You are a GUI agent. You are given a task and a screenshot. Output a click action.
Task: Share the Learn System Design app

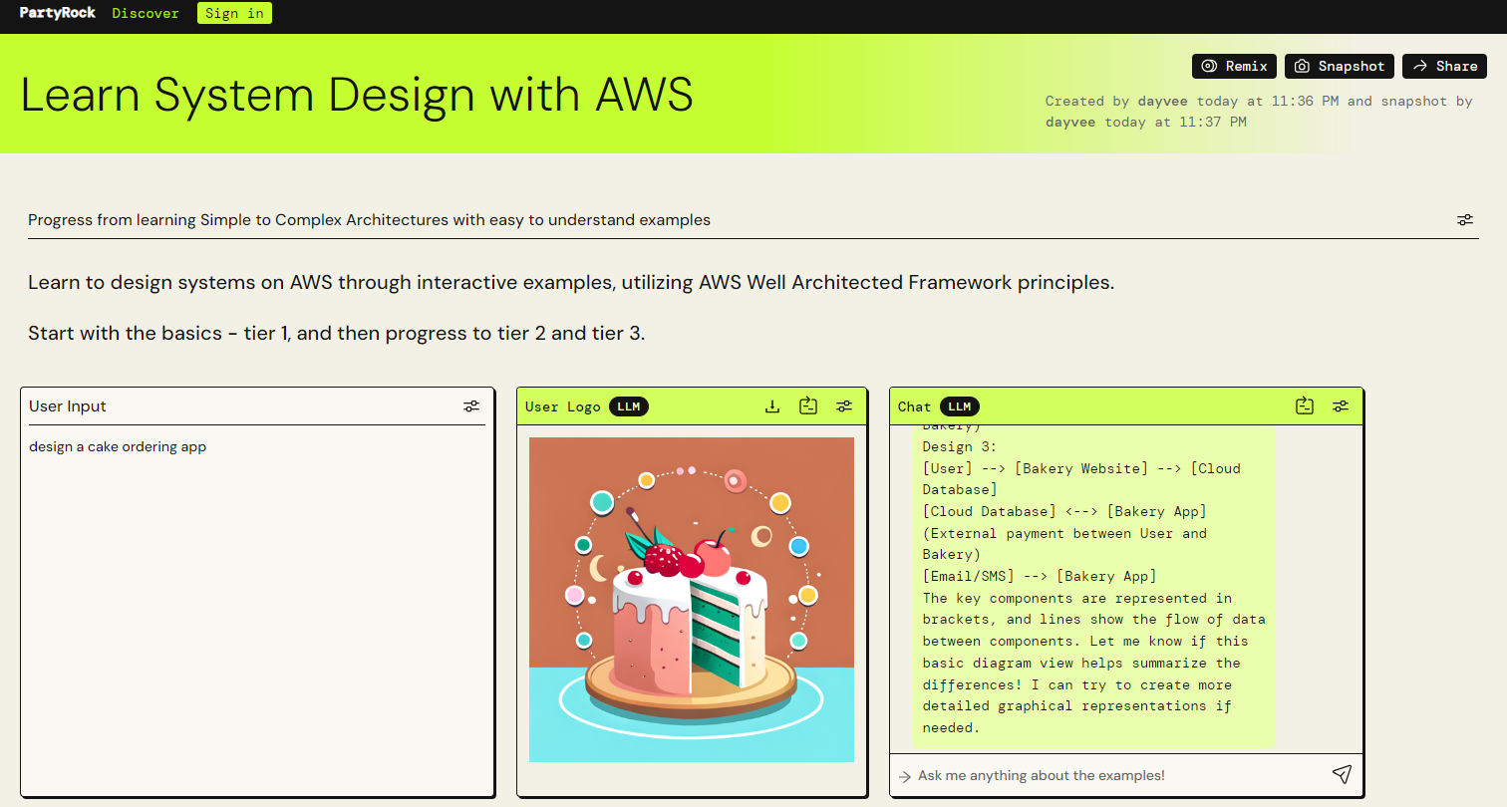(1444, 66)
